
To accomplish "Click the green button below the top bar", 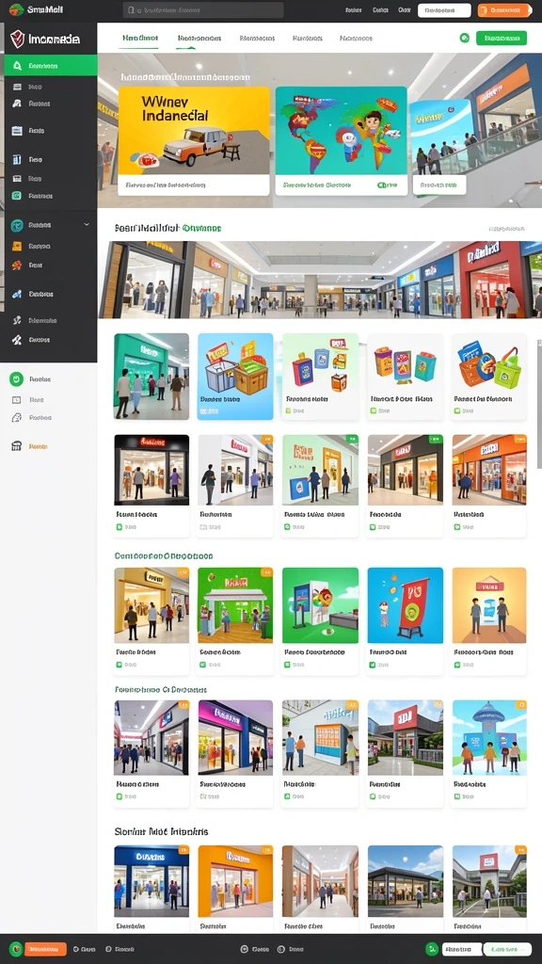I will 502,38.
